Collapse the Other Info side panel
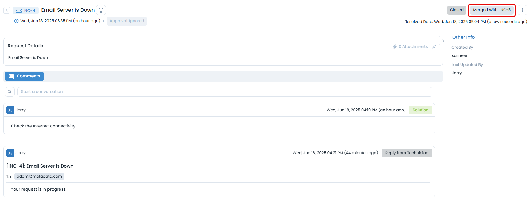This screenshot has width=530, height=202. [x=443, y=41]
